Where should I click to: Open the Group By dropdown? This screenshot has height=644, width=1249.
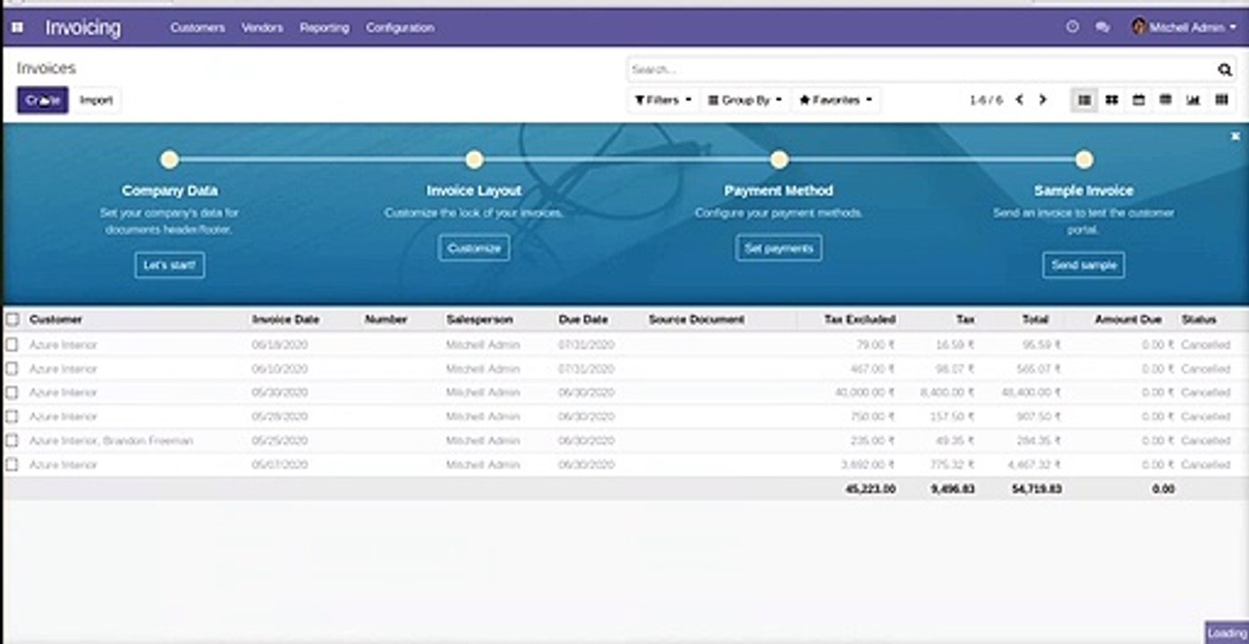[744, 100]
